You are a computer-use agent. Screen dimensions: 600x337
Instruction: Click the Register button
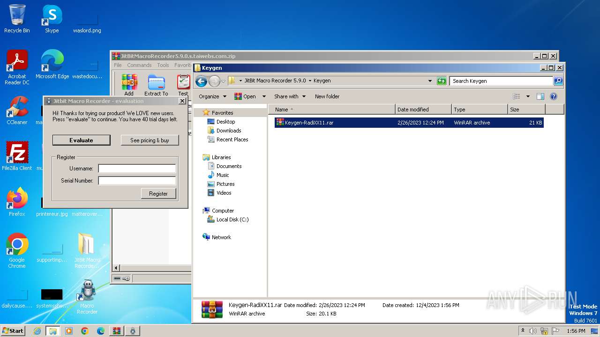tap(158, 193)
